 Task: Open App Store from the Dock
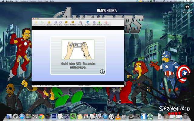22,116
